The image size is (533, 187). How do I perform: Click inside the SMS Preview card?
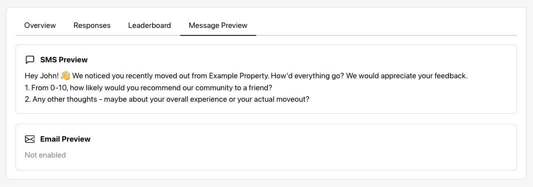pyautogui.click(x=266, y=79)
